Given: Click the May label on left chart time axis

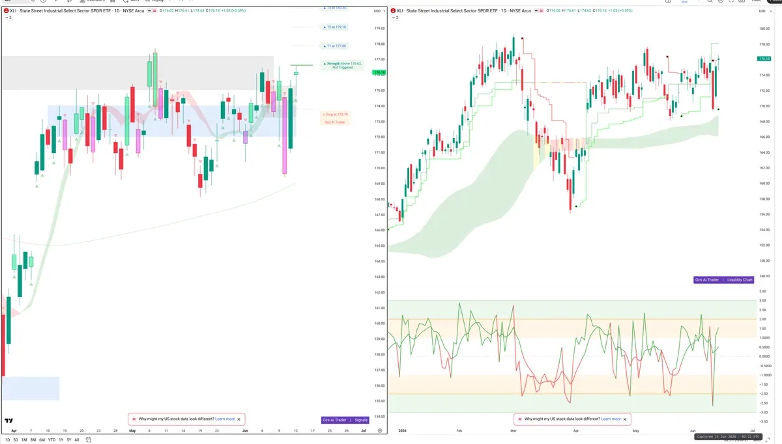Looking at the screenshot, I should pyautogui.click(x=132, y=431).
